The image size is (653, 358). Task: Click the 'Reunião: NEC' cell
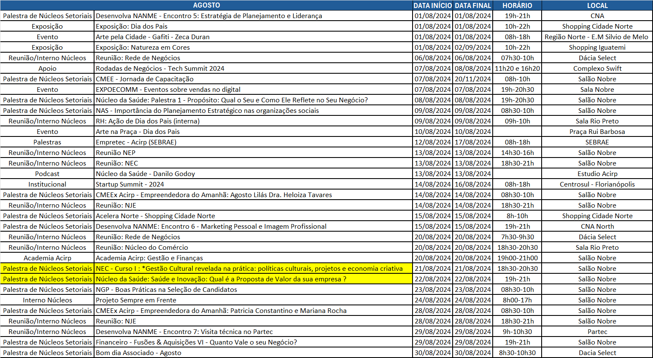(x=253, y=163)
